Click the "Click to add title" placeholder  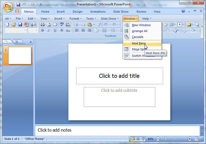pyautogui.click(x=119, y=76)
